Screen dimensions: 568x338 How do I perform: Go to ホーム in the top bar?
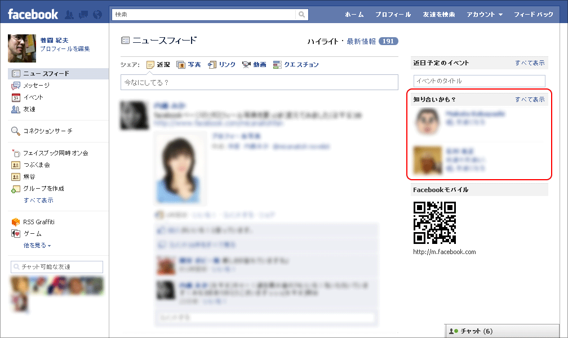(x=354, y=15)
